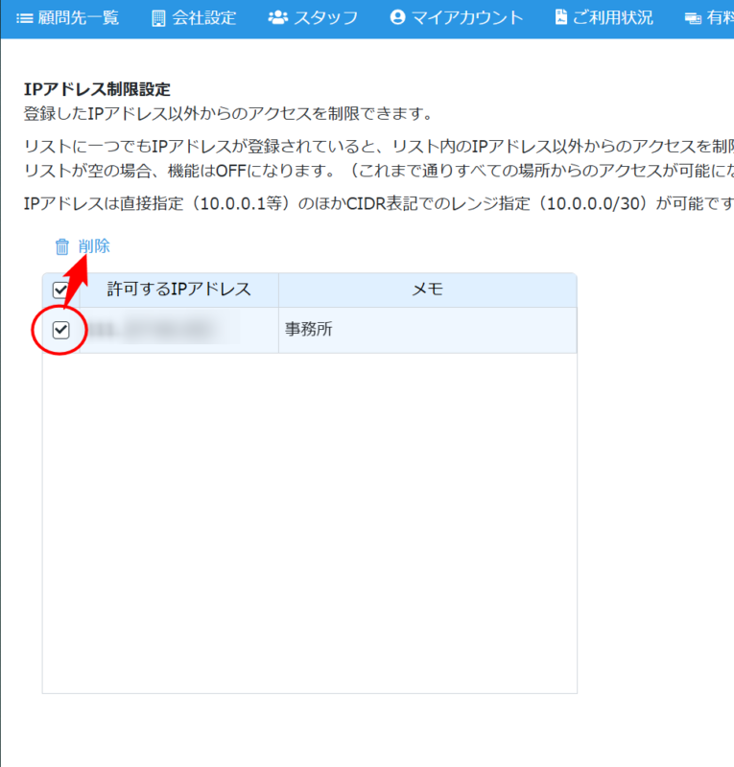This screenshot has height=767, width=734.
Task: Click the 許可するIPアドレス column header
Action: coord(179,290)
